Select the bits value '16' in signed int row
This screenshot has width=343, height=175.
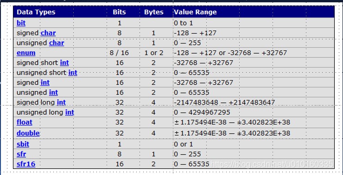pos(120,82)
